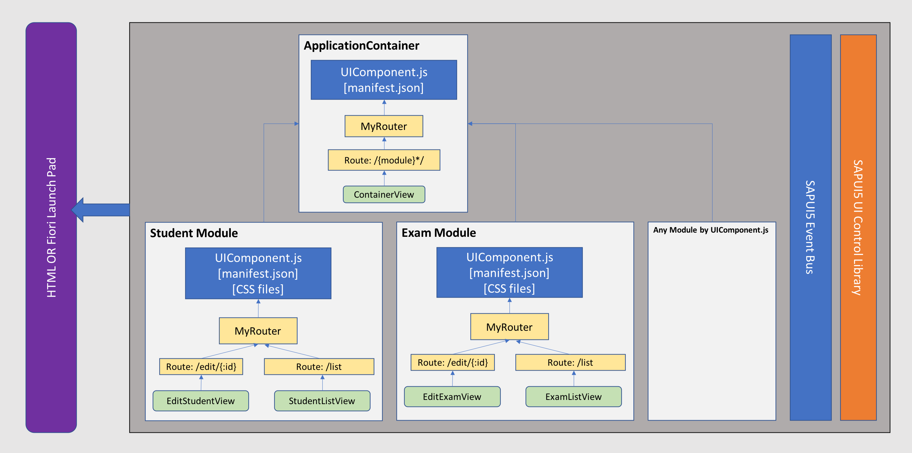Select the UIComponent.js block in Student Module
Image resolution: width=912 pixels, height=453 pixels.
click(258, 273)
